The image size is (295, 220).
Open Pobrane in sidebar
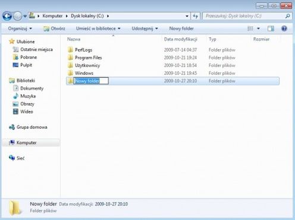point(29,57)
